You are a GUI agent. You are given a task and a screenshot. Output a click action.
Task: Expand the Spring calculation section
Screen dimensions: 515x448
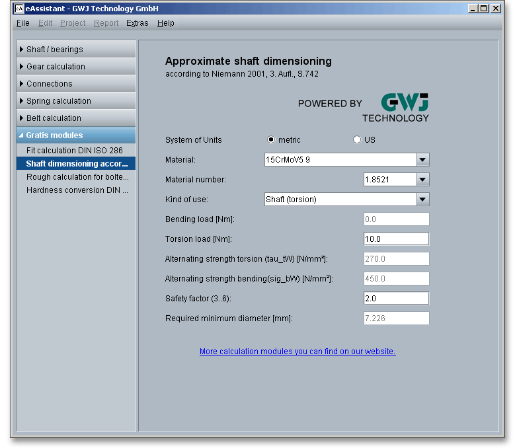point(76,101)
